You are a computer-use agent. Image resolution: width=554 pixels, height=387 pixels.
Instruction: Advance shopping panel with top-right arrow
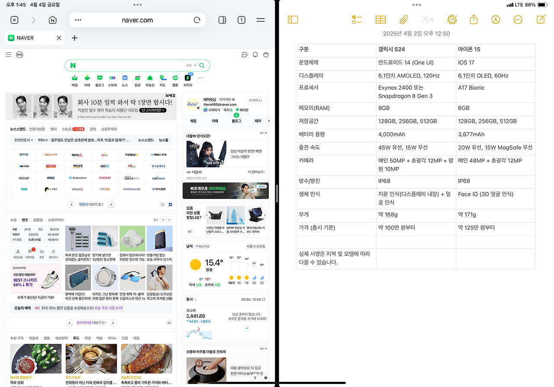(169, 220)
